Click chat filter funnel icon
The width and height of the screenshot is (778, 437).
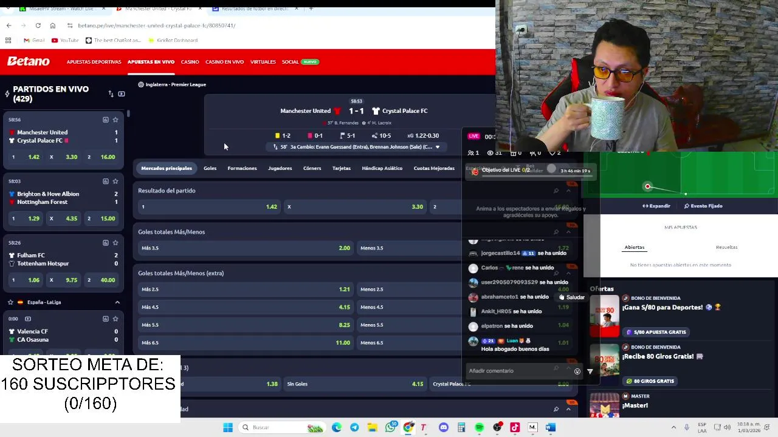590,371
